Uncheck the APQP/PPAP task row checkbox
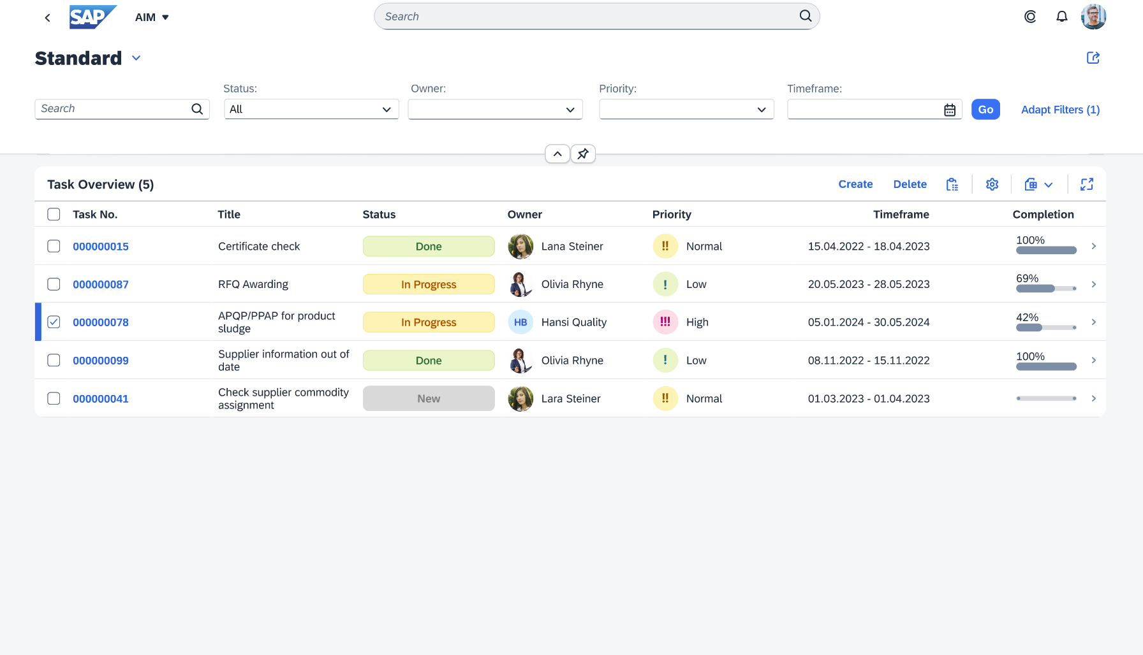1143x655 pixels. point(54,322)
